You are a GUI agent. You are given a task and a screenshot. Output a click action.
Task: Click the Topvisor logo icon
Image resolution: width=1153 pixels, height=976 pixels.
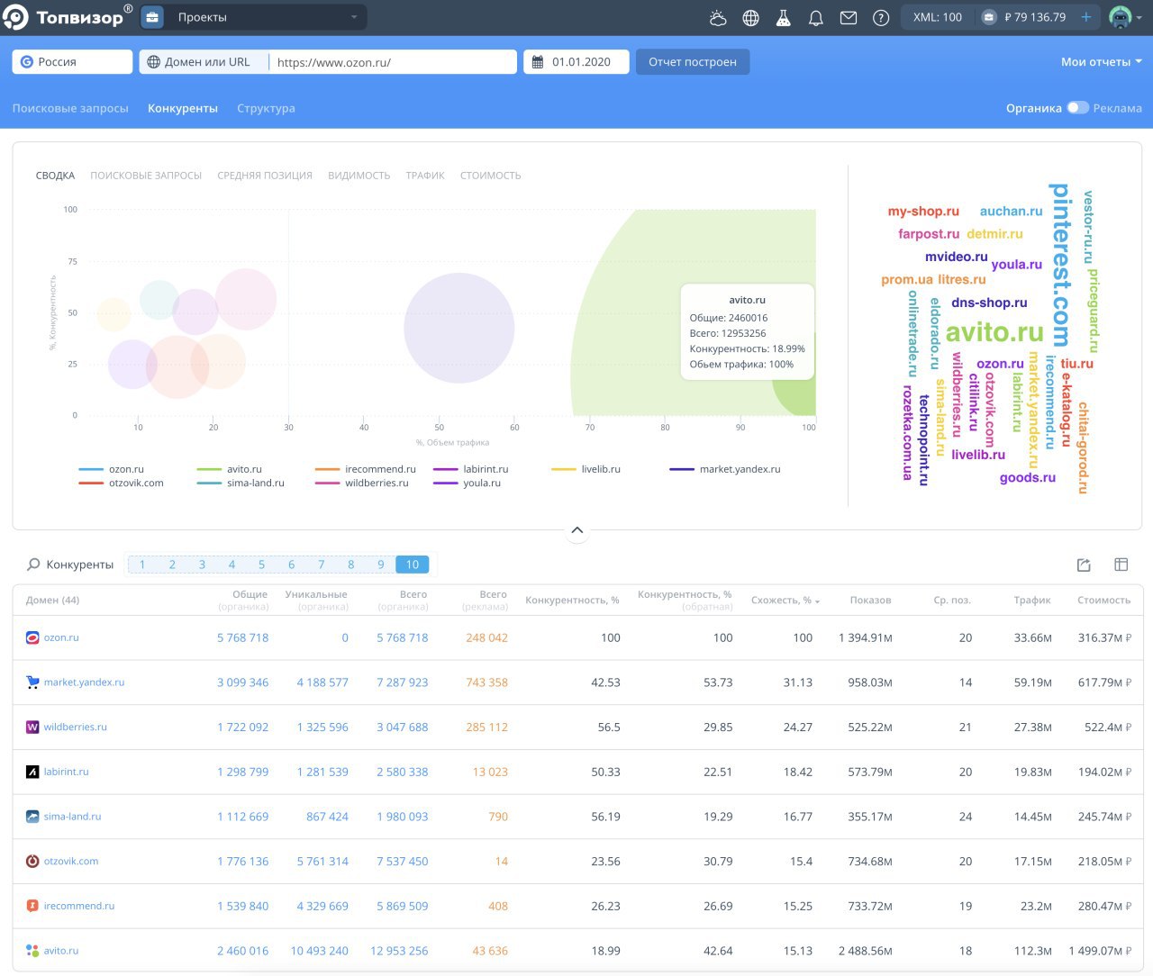click(15, 17)
